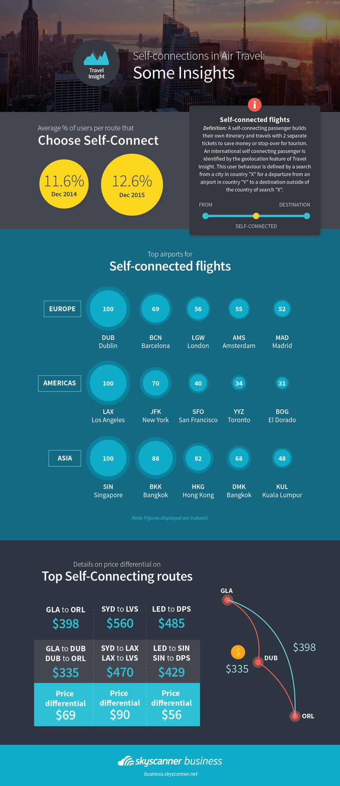Screen dimensions: 340x786
Task: Click the 12.6% Dec 2015 yellow circle
Action: pyautogui.click(x=132, y=185)
